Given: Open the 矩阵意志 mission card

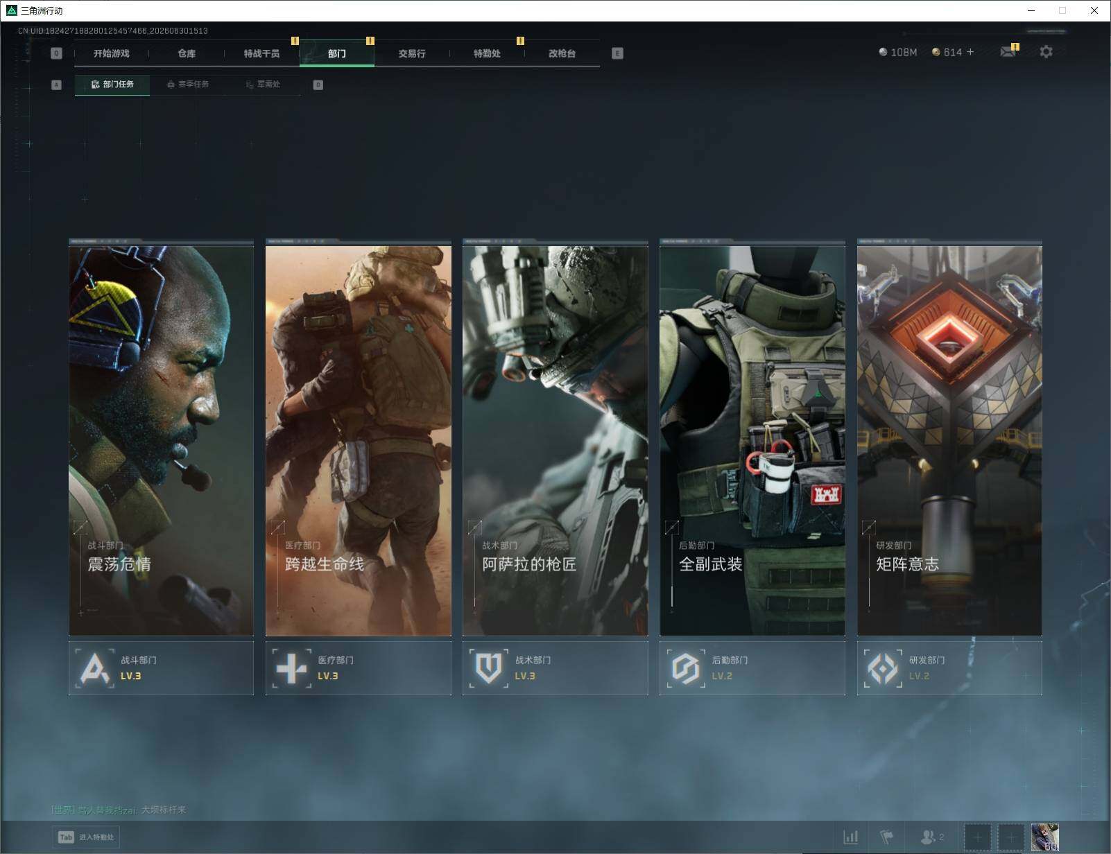Looking at the screenshot, I should click(949, 437).
